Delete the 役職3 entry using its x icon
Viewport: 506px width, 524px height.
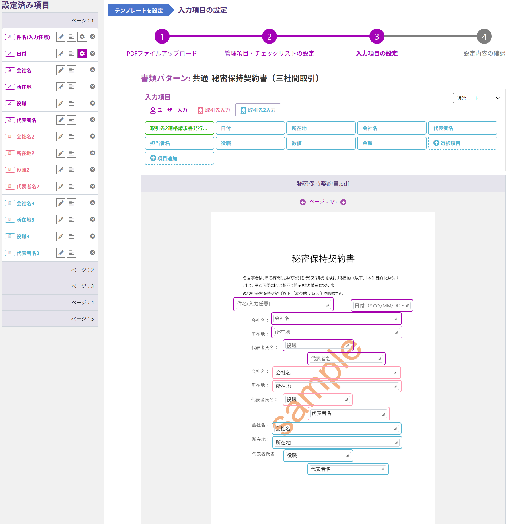92,236
